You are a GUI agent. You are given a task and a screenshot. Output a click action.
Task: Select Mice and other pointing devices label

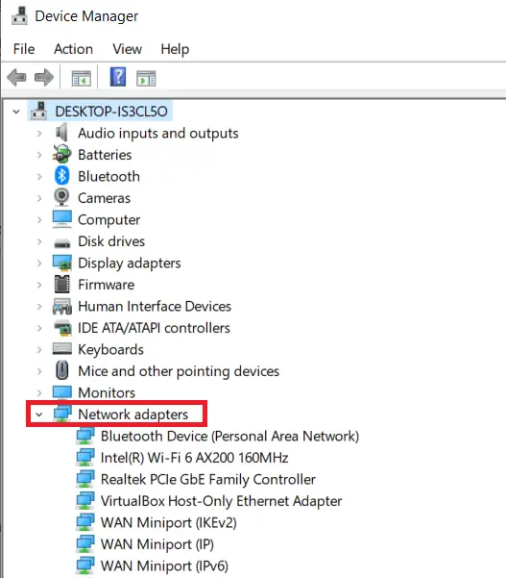point(179,371)
